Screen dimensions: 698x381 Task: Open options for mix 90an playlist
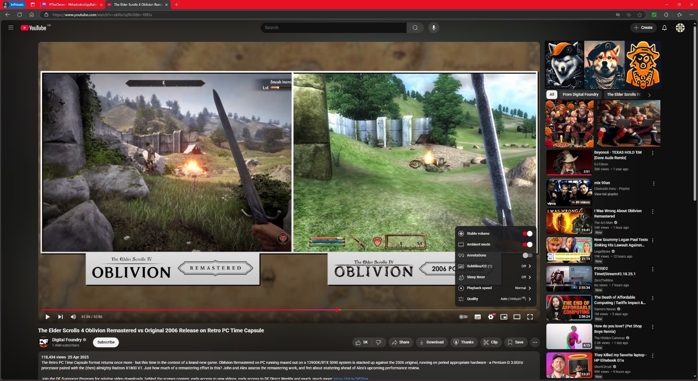(654, 184)
